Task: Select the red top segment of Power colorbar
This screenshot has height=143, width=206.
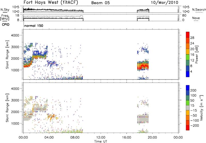Action: point(188,35)
